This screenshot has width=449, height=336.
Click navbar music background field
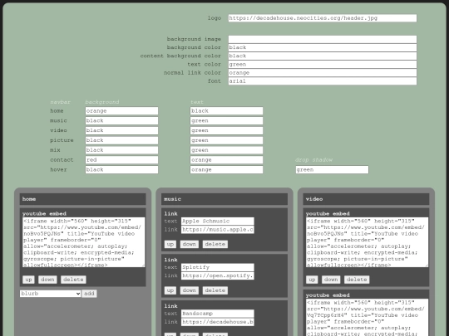coord(121,120)
